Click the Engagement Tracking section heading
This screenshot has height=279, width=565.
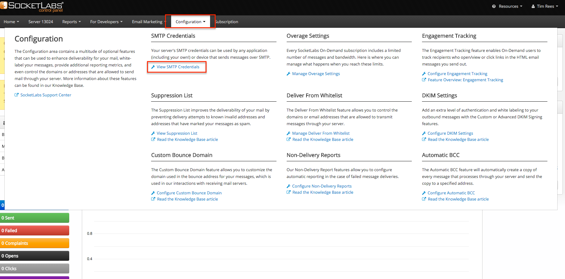pyautogui.click(x=449, y=36)
